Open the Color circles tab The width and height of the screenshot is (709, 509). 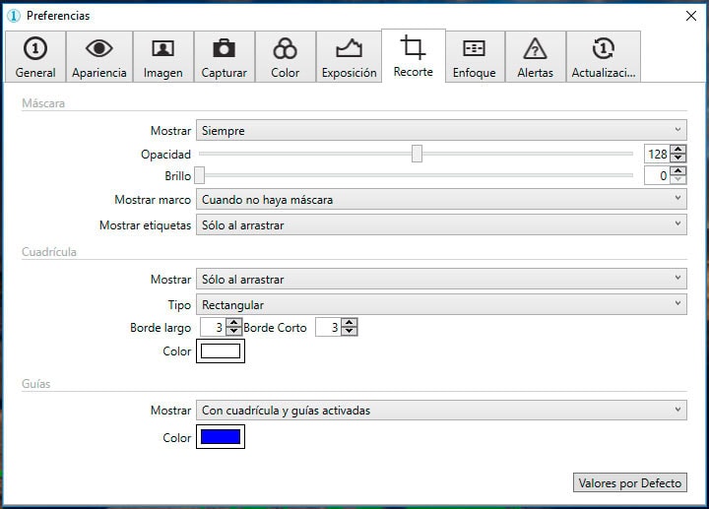(285, 57)
